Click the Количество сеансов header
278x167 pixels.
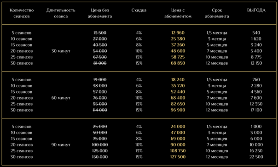[22, 13]
